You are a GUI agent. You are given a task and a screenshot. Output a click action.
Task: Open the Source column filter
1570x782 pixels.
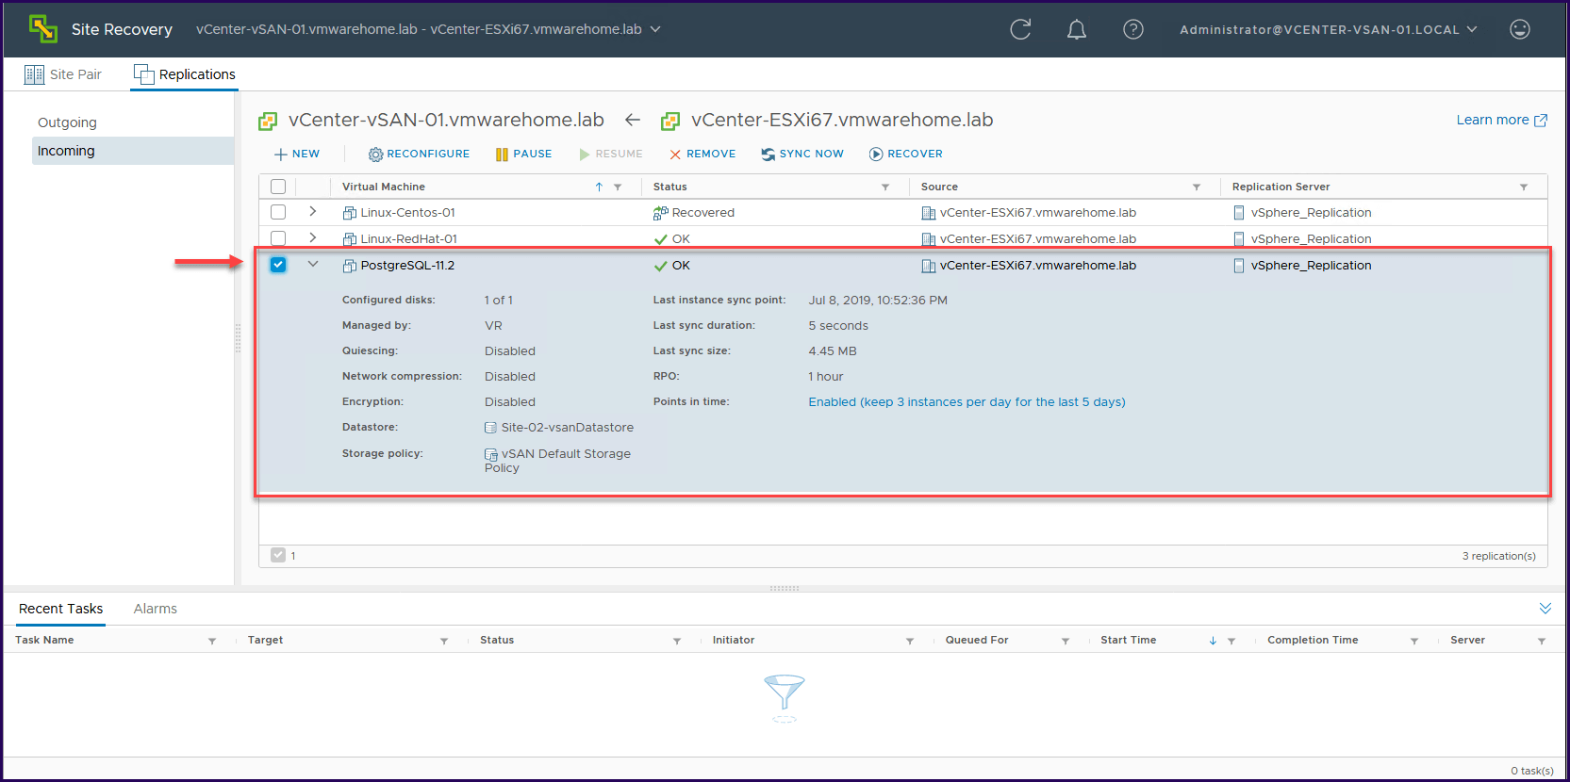pyautogui.click(x=1197, y=187)
